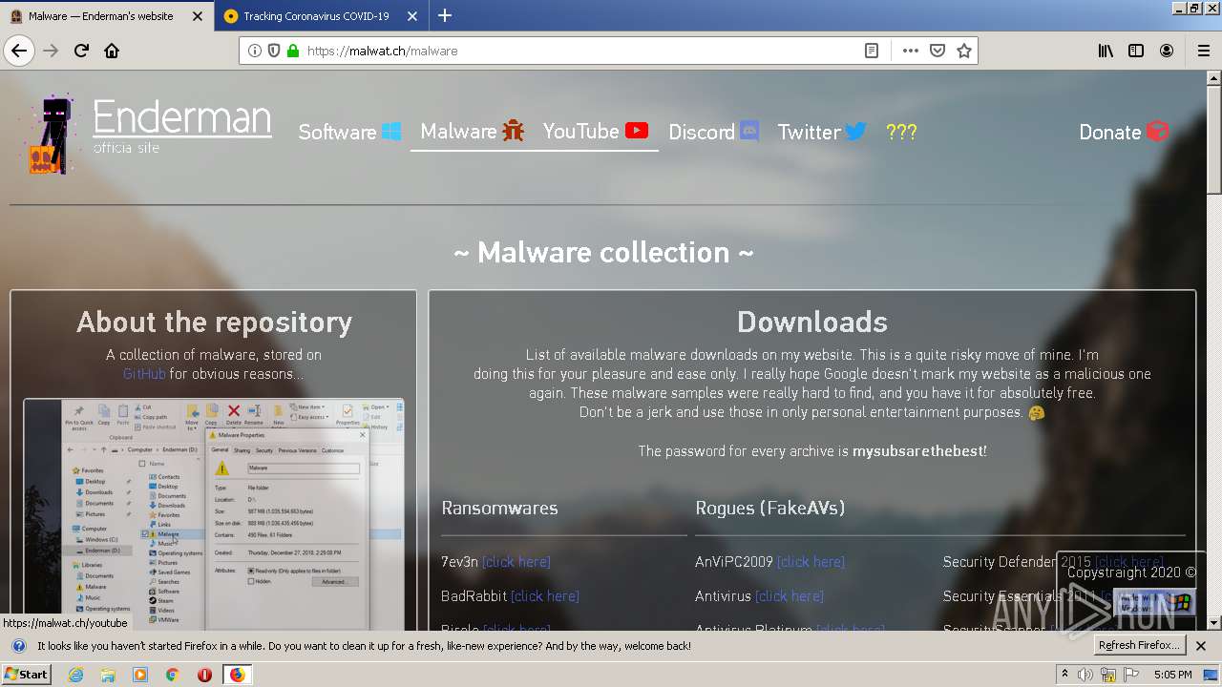This screenshot has width=1222, height=687.
Task: Select the Malware navigation item
Action: [473, 131]
